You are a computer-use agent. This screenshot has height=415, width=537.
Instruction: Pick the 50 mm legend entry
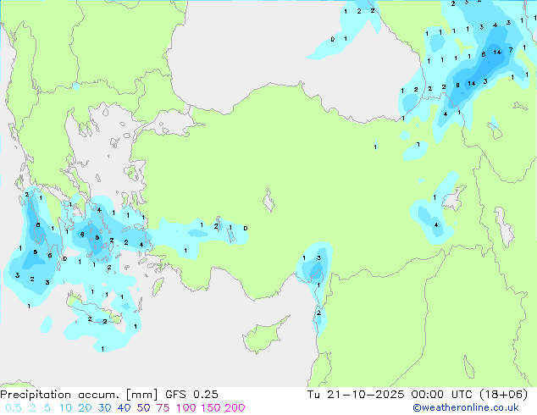click(143, 408)
